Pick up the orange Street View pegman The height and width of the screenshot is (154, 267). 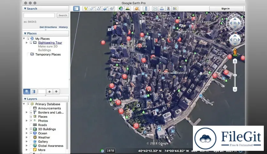click(x=235, y=52)
